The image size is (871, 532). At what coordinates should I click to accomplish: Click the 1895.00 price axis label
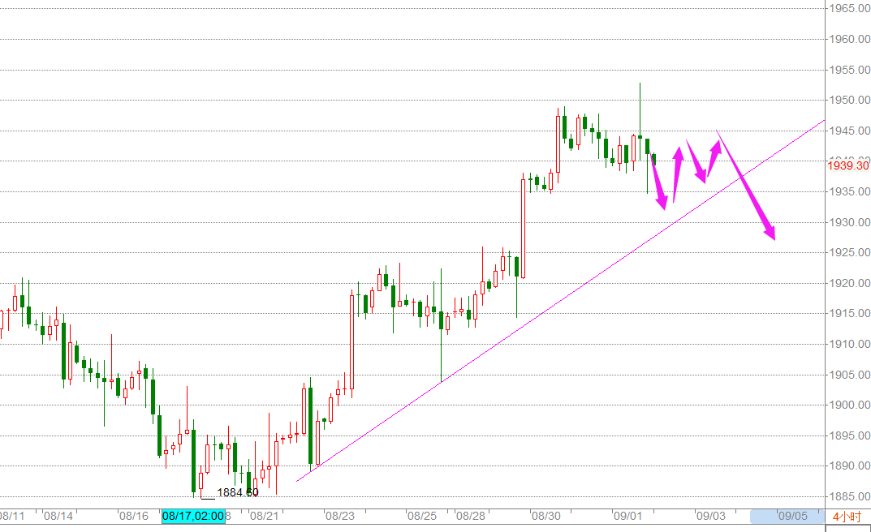pos(849,435)
